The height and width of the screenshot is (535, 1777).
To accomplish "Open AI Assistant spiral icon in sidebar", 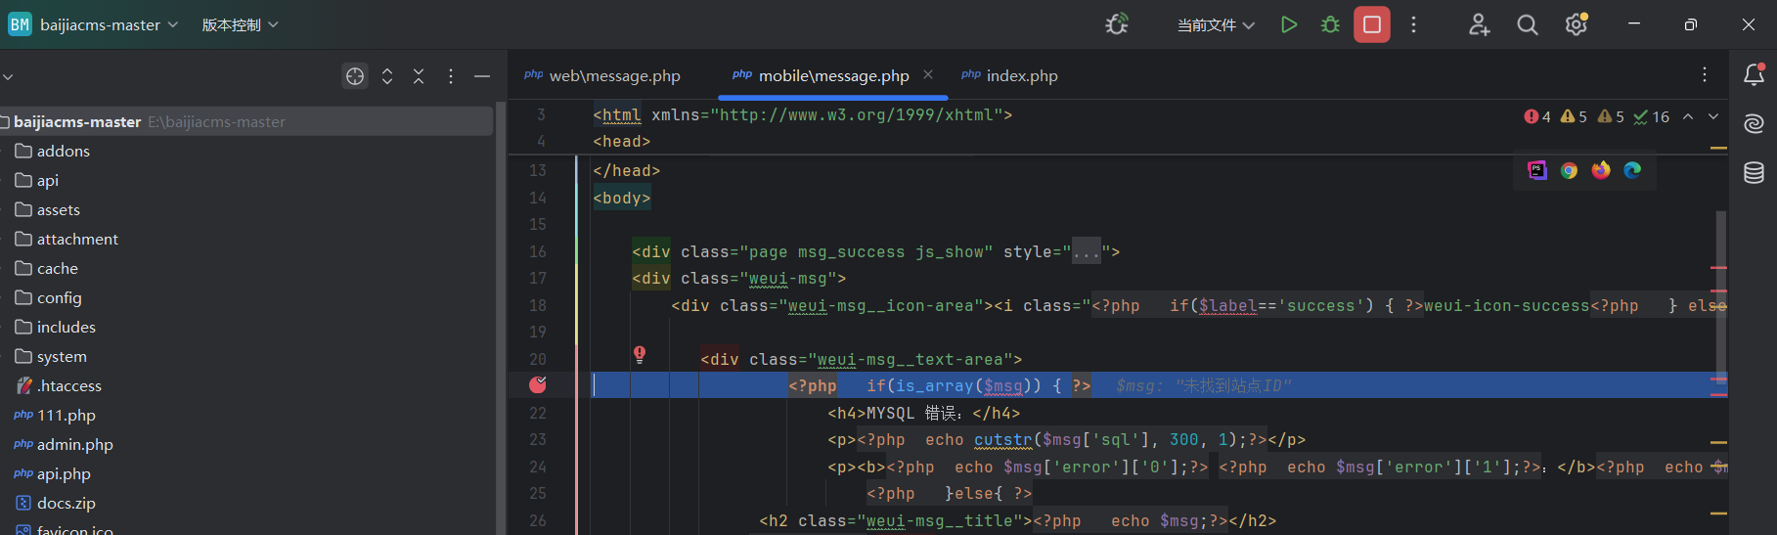I will click(1754, 123).
